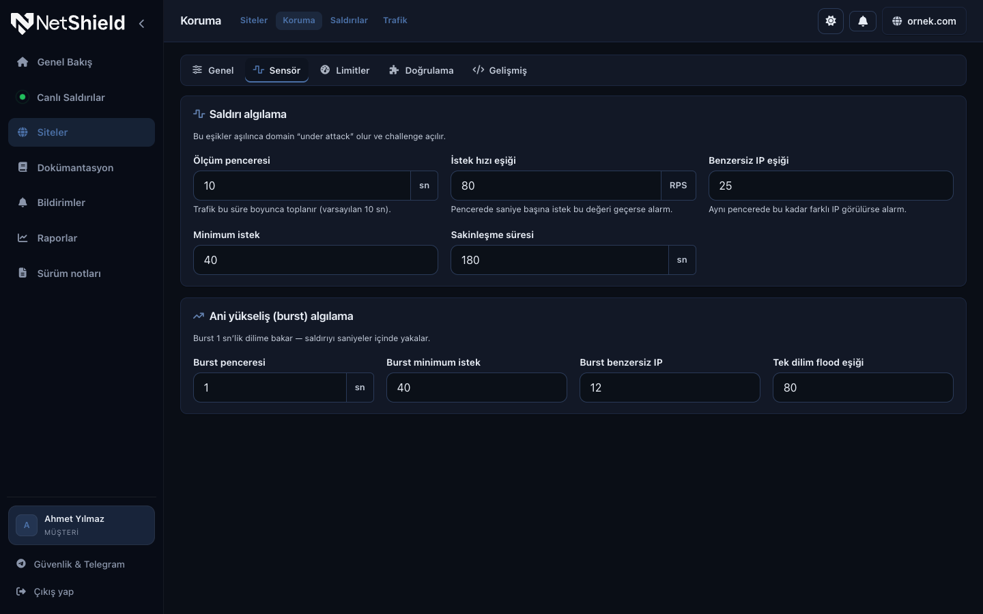Open notifications with the top bell button
Screen dimensions: 983x614
[863, 21]
